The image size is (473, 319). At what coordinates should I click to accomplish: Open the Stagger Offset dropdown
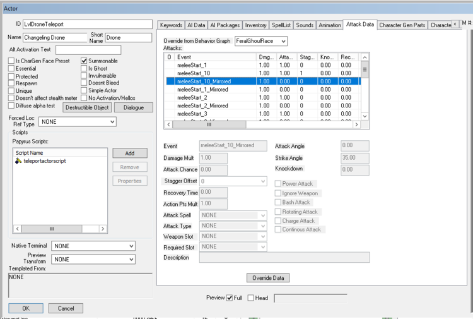click(x=233, y=181)
